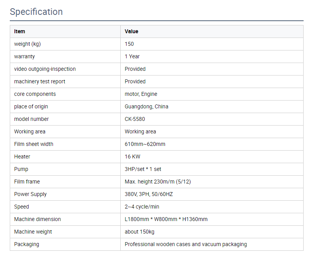Viewport: 313px width, 259px height.
Task: Click the machinery test report label
Action: point(40,81)
